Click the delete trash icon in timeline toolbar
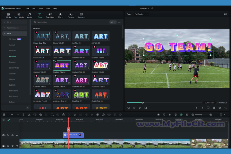Viewport: 231px width, 154px height. (23, 115)
